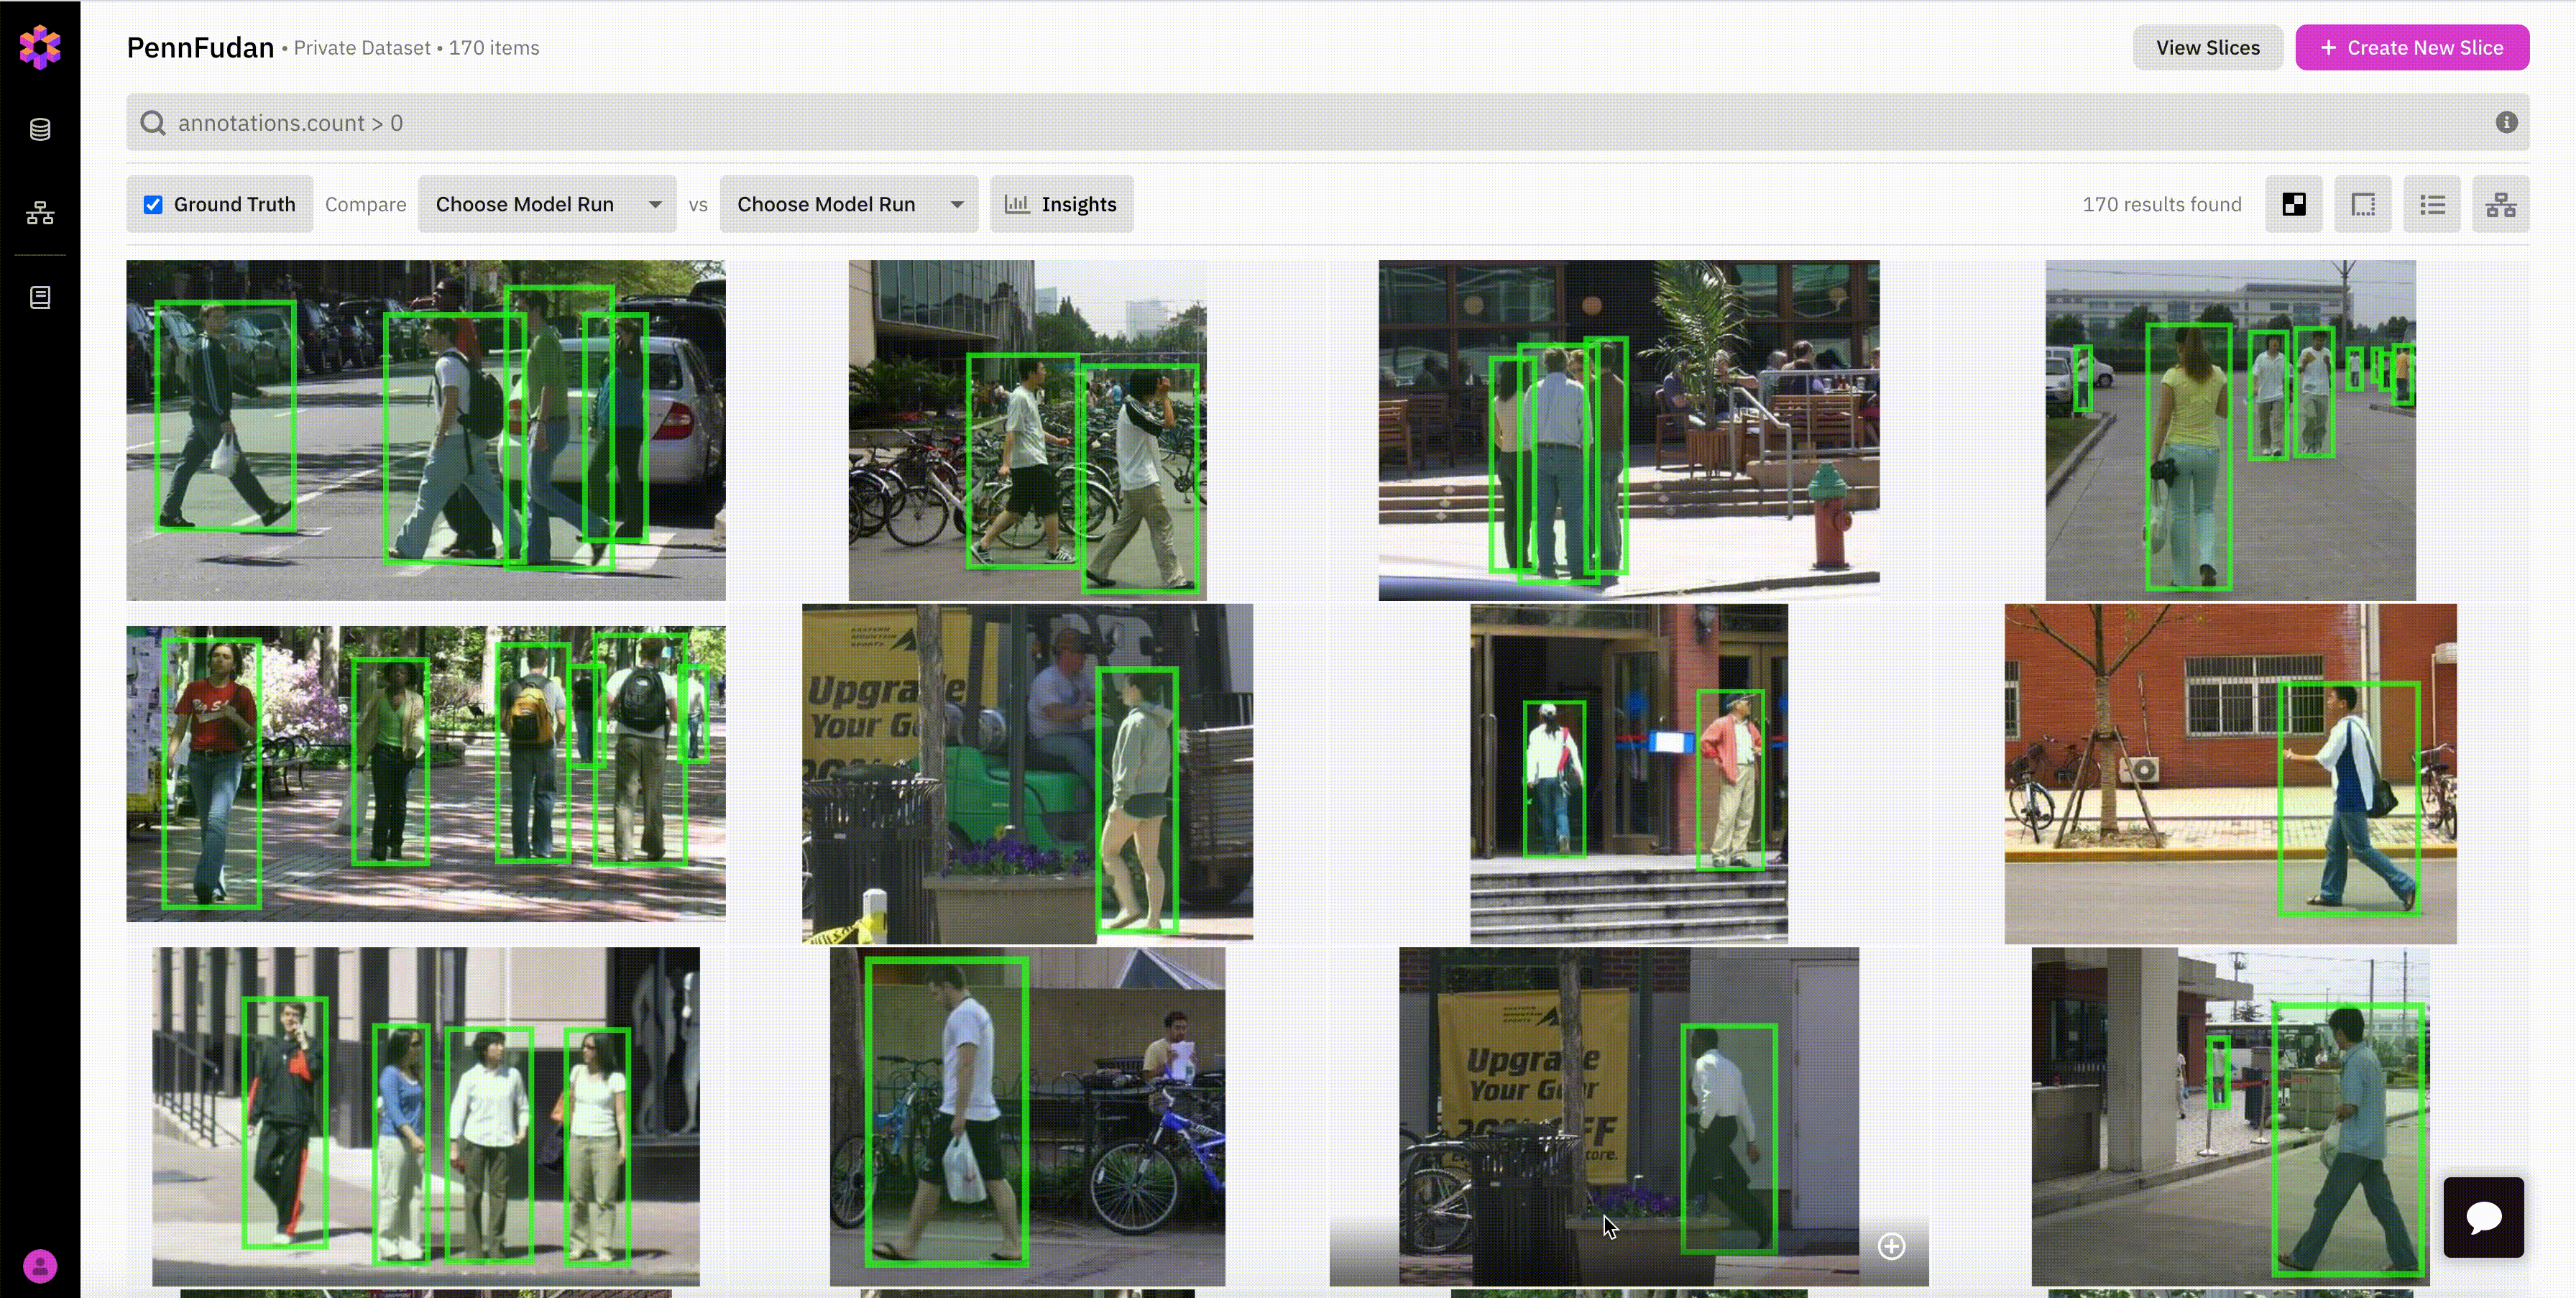The height and width of the screenshot is (1298, 2576).
Task: Click Create New Slice button
Action: point(2412,47)
